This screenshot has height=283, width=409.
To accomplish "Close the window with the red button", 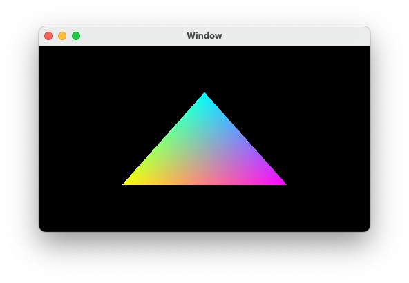I will [48, 36].
